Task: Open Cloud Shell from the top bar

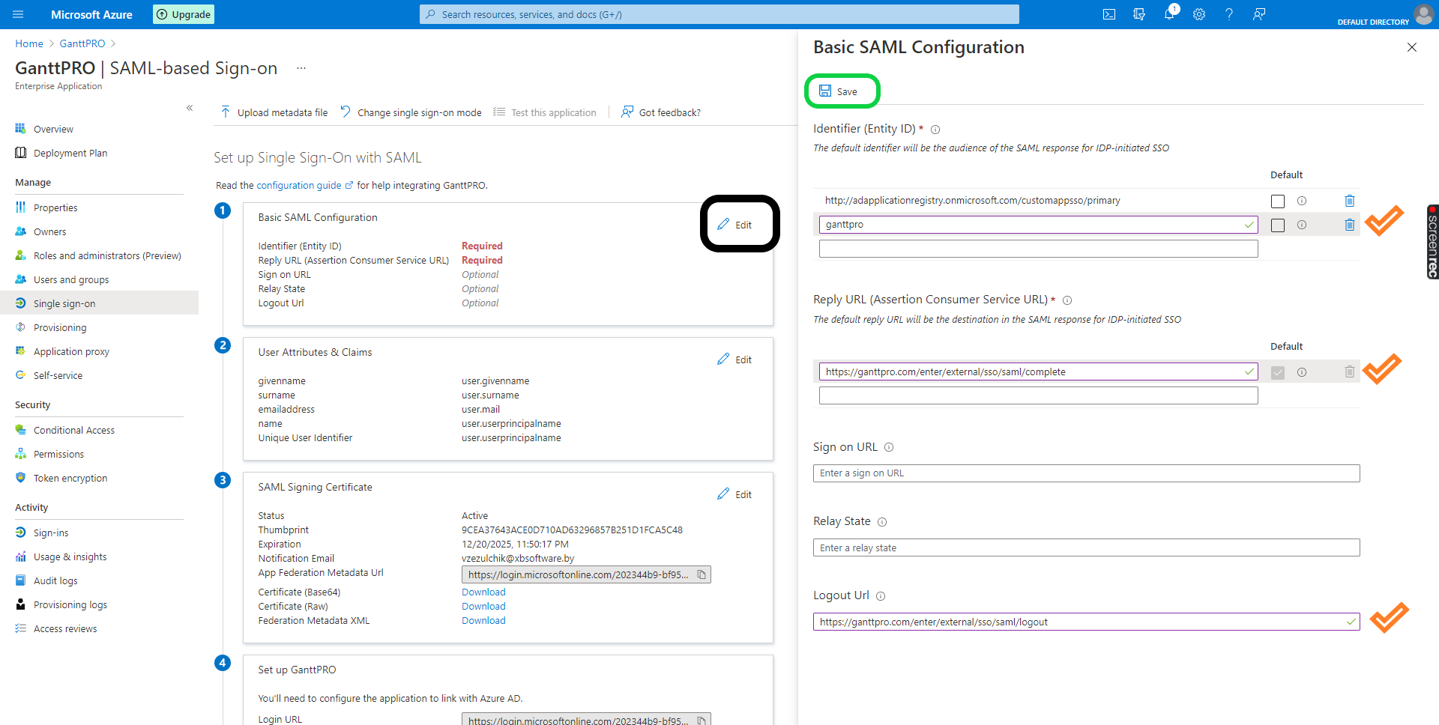Action: (1109, 14)
